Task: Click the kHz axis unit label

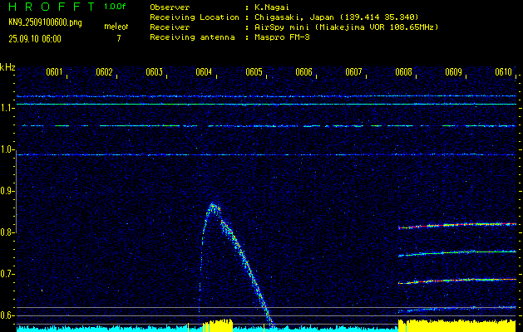Action: point(7,67)
